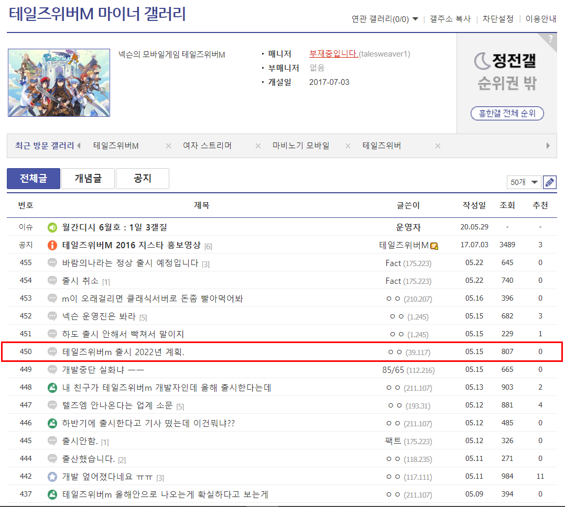Expand the 연관 갤러리(0/0) dropdown
This screenshot has width=565, height=507.
point(385,19)
